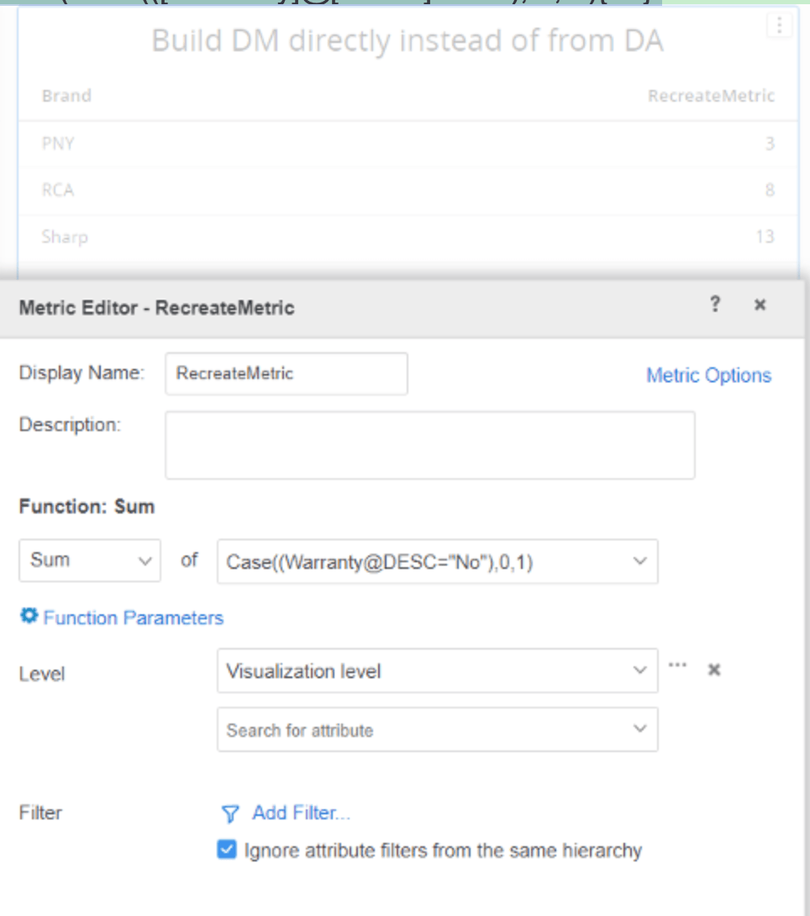Click into the Description text box
Viewport: 810px width, 916px height.
click(x=429, y=445)
